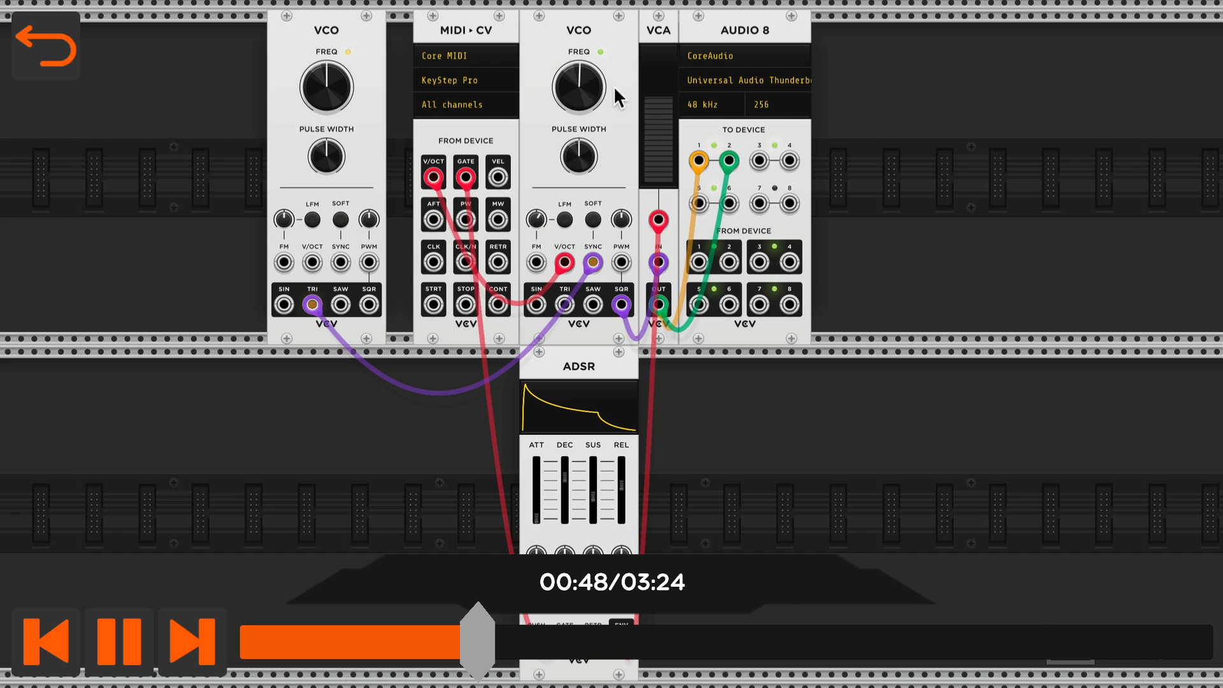
Task: Click the left VCO PULSE WIDTH knob
Action: point(326,157)
